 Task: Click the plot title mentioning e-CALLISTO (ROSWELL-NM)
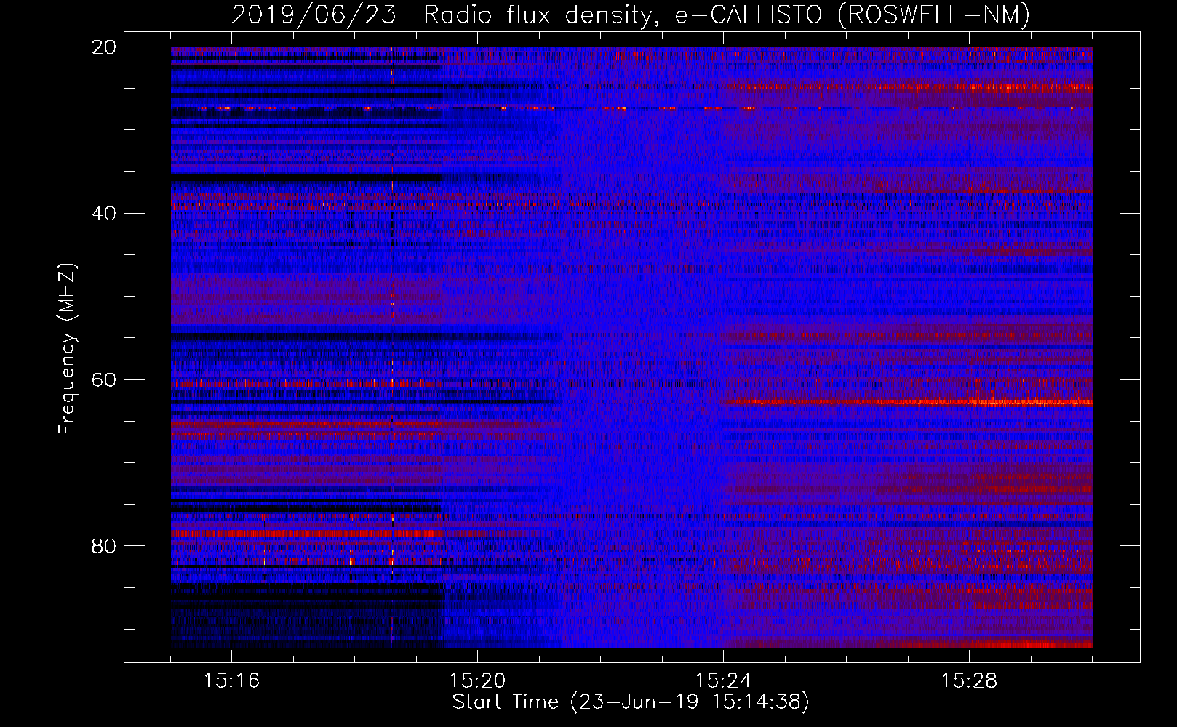[x=631, y=15]
